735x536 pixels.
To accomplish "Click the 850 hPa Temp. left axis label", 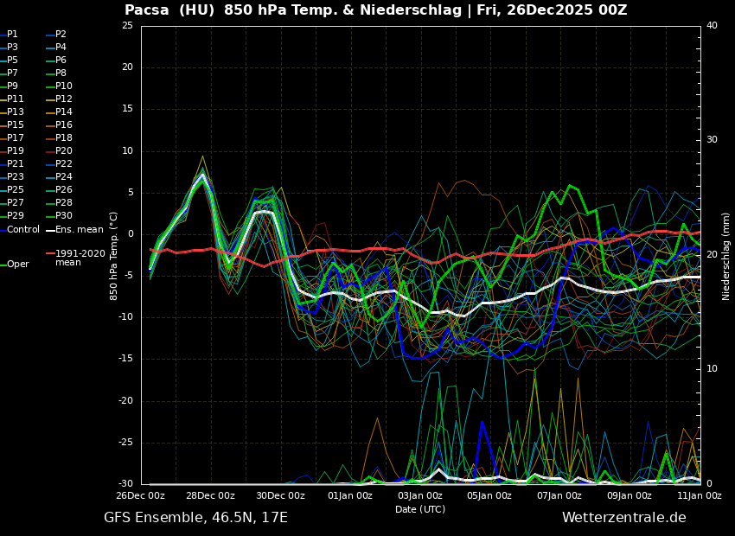I will click(x=114, y=256).
